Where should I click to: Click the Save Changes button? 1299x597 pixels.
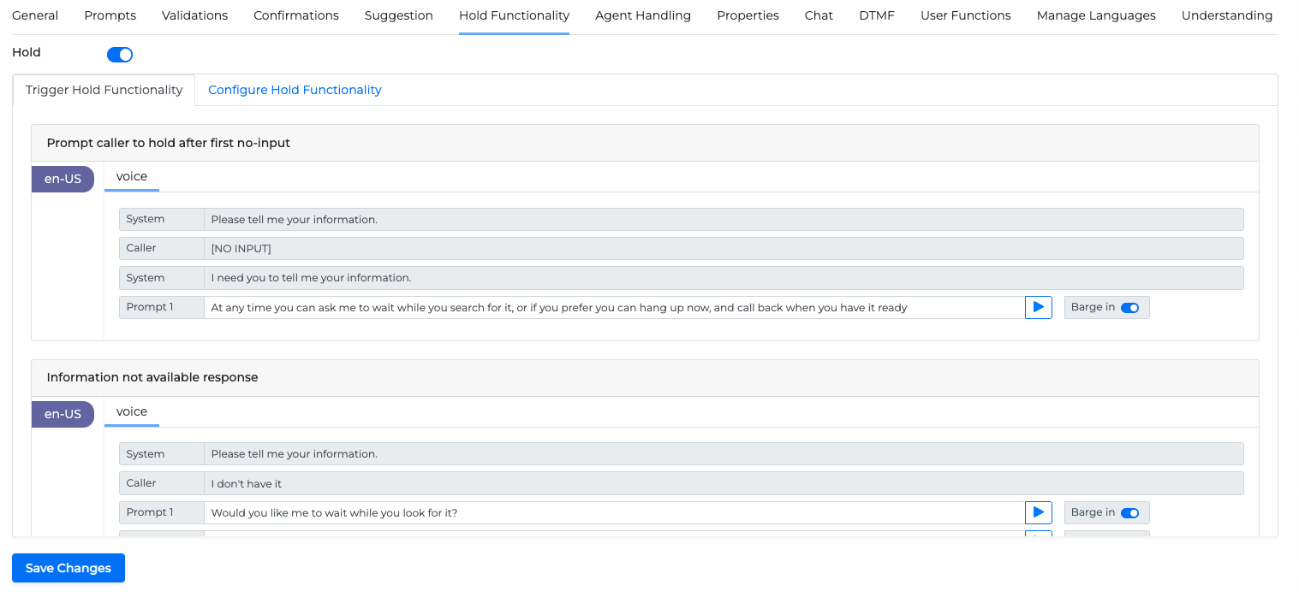[x=69, y=568]
